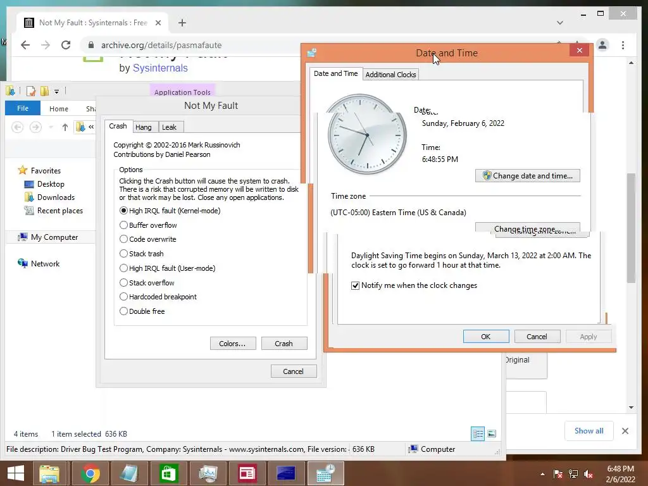
Task: Open File Explorer from the taskbar
Action: [x=49, y=473]
